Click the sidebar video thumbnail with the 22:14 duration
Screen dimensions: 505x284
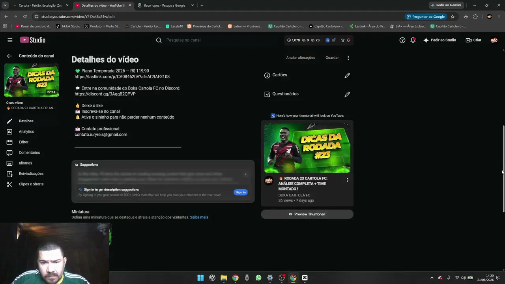(x=32, y=80)
